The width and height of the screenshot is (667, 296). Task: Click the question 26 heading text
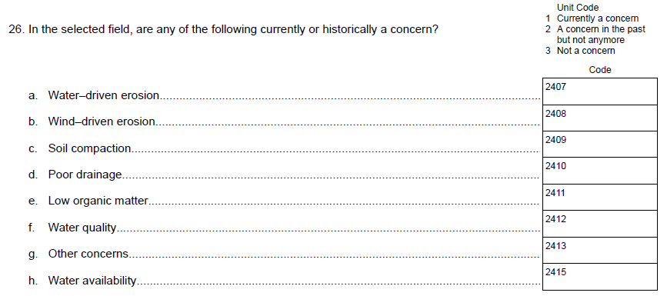223,30
